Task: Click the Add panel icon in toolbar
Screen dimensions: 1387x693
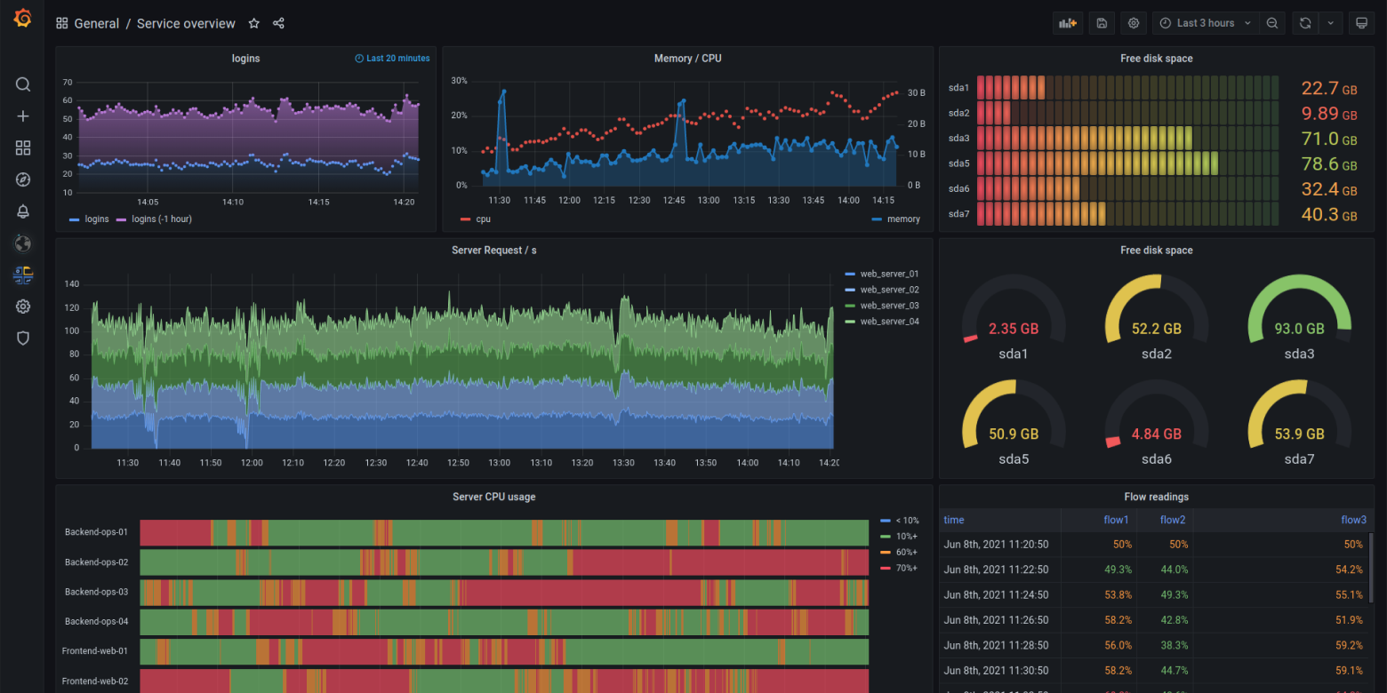Action: [1067, 22]
